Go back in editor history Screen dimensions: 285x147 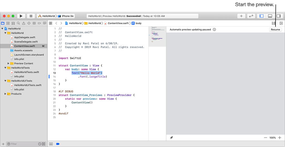click(56, 23)
